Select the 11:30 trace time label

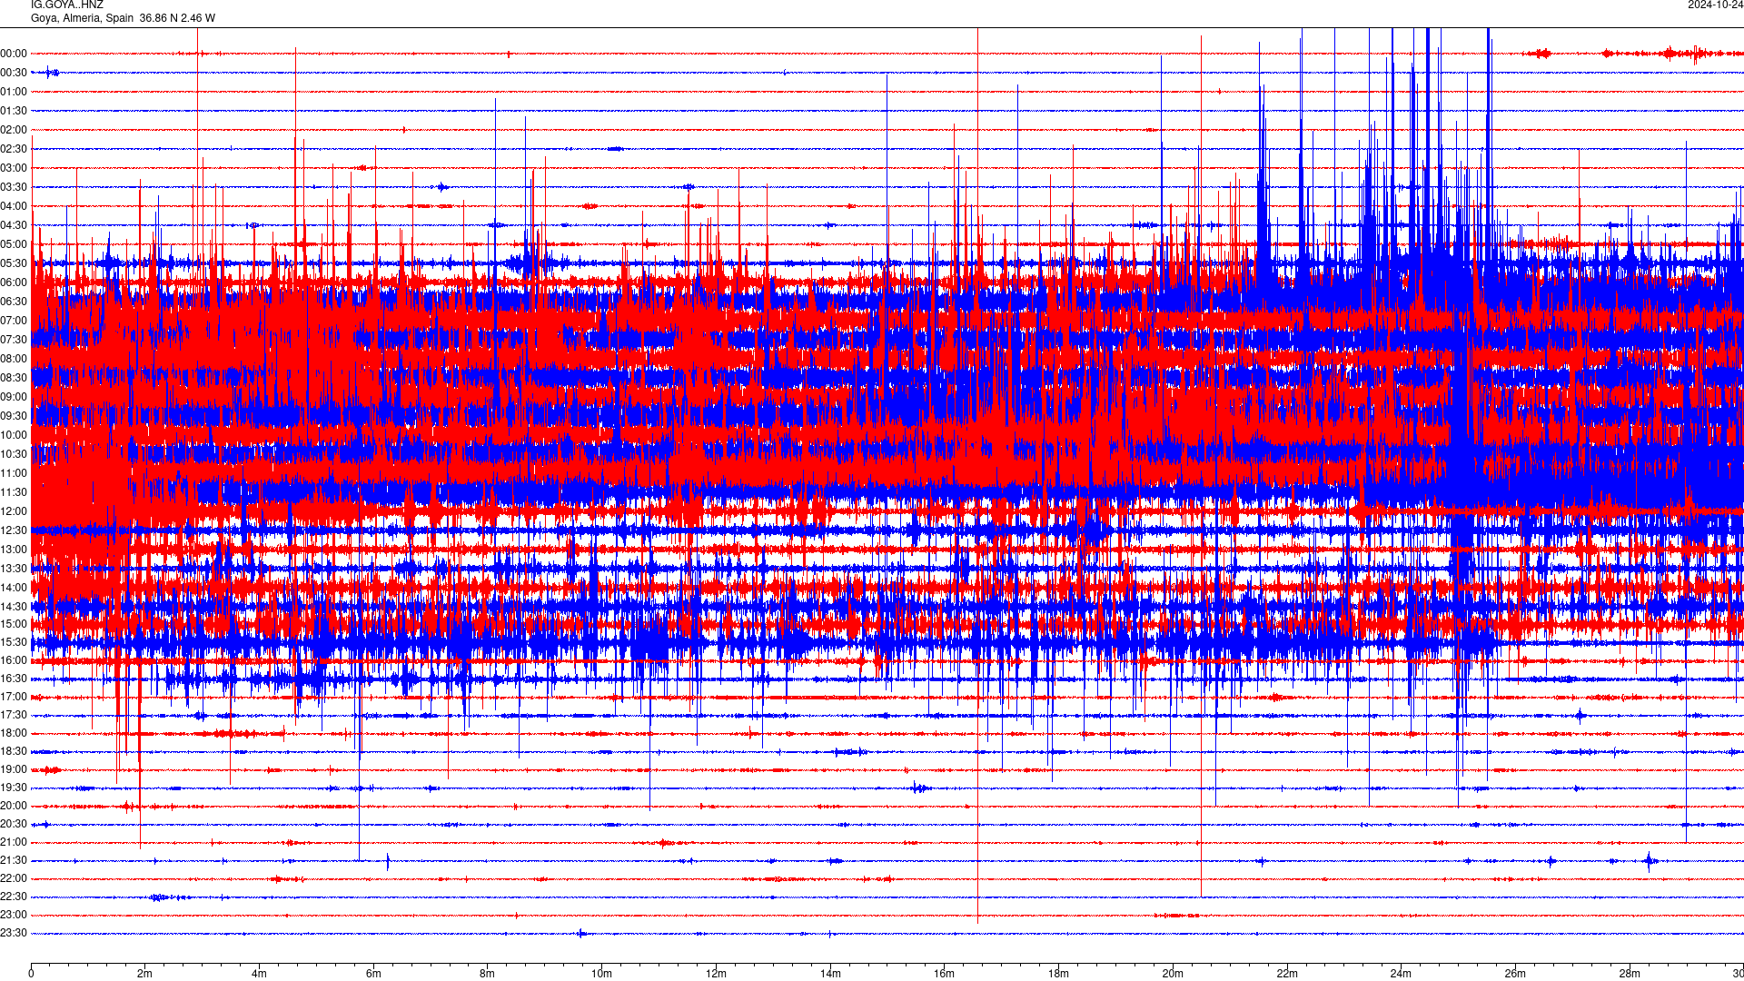[x=14, y=492]
